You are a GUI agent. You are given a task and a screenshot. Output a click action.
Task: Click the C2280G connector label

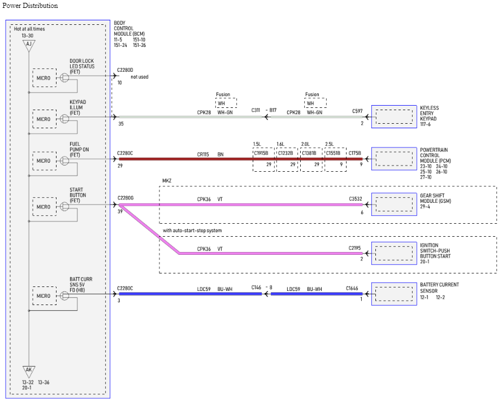click(x=125, y=198)
